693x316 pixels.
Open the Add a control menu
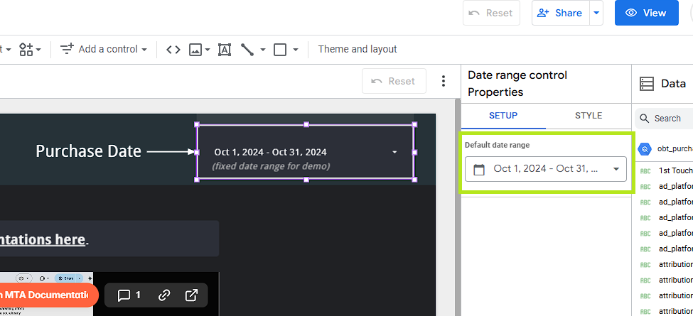point(104,49)
